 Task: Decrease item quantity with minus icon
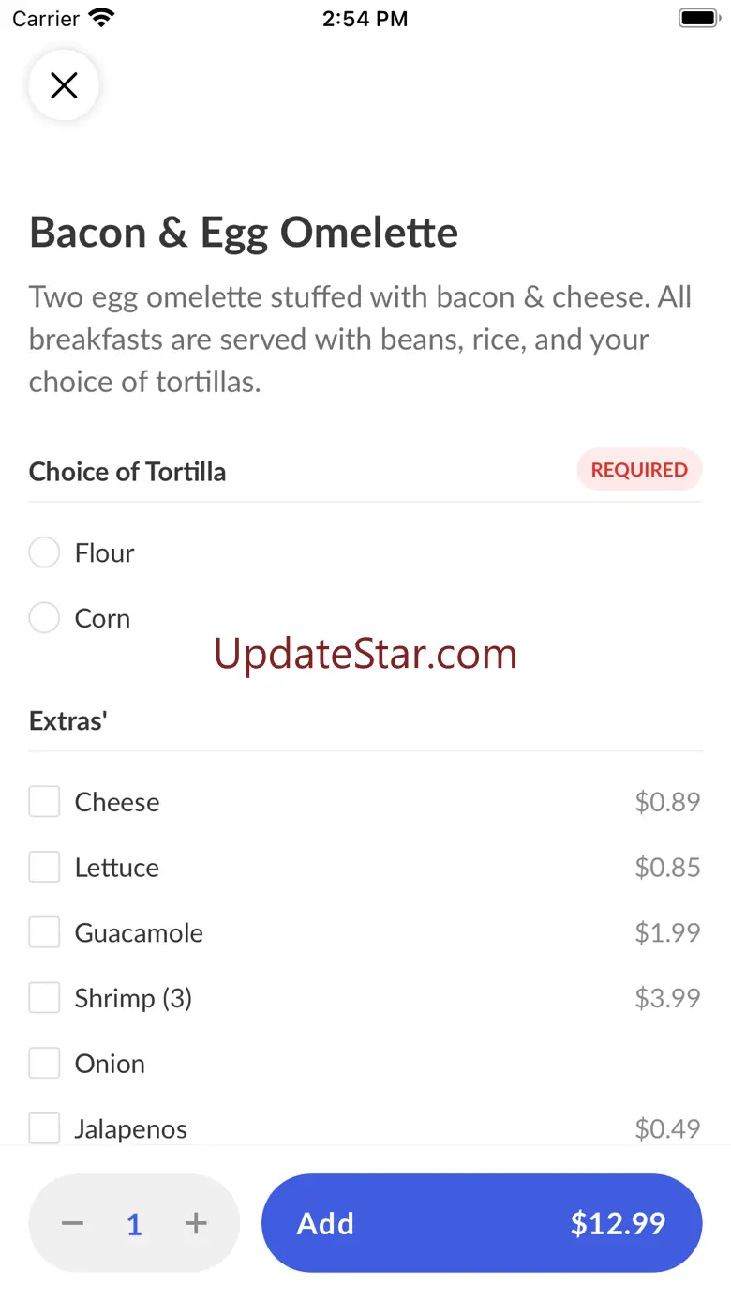click(73, 1223)
